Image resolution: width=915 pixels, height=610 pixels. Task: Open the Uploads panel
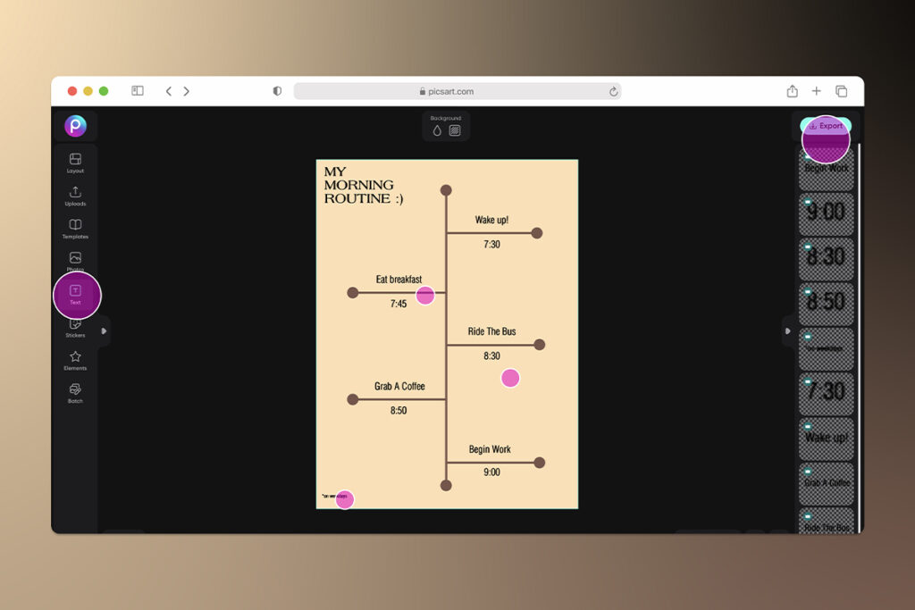click(75, 195)
